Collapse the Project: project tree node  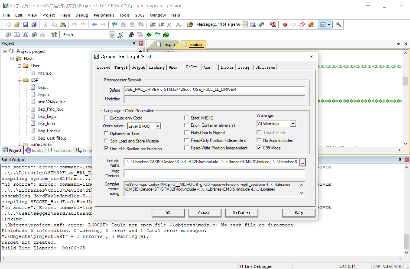pos(5,51)
